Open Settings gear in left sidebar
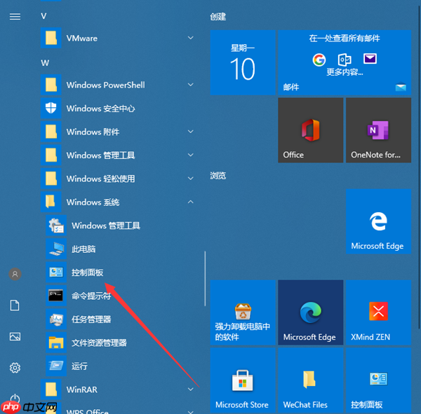This screenshot has width=421, height=414. click(15, 368)
